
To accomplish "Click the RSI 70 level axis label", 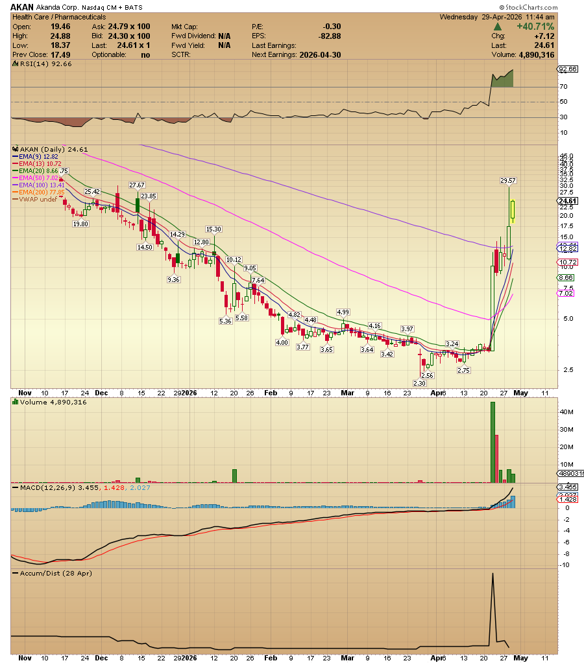I will point(563,87).
